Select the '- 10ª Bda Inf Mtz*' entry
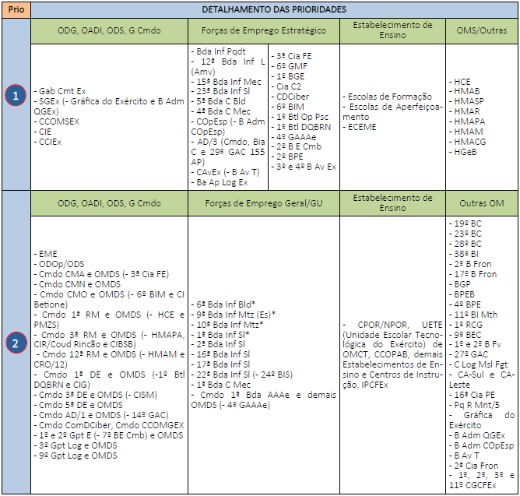 [227, 325]
